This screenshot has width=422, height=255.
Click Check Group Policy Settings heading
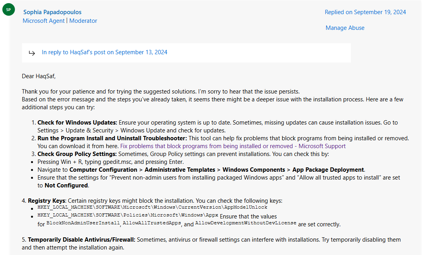pos(77,154)
